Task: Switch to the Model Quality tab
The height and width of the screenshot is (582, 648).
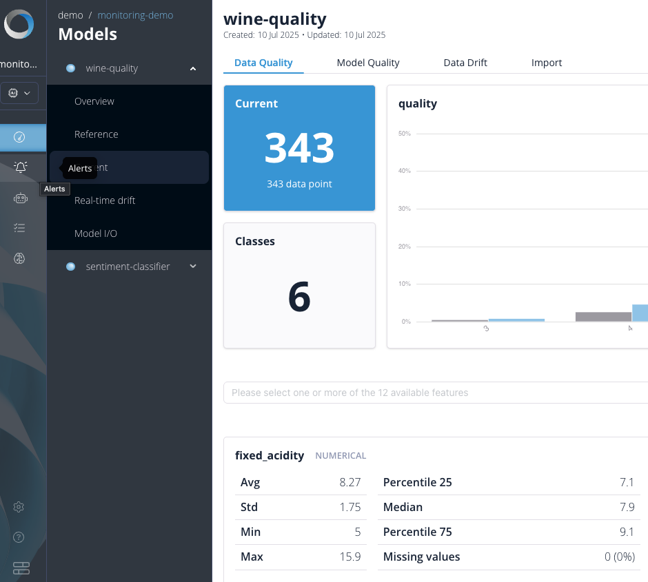Action: coord(368,63)
